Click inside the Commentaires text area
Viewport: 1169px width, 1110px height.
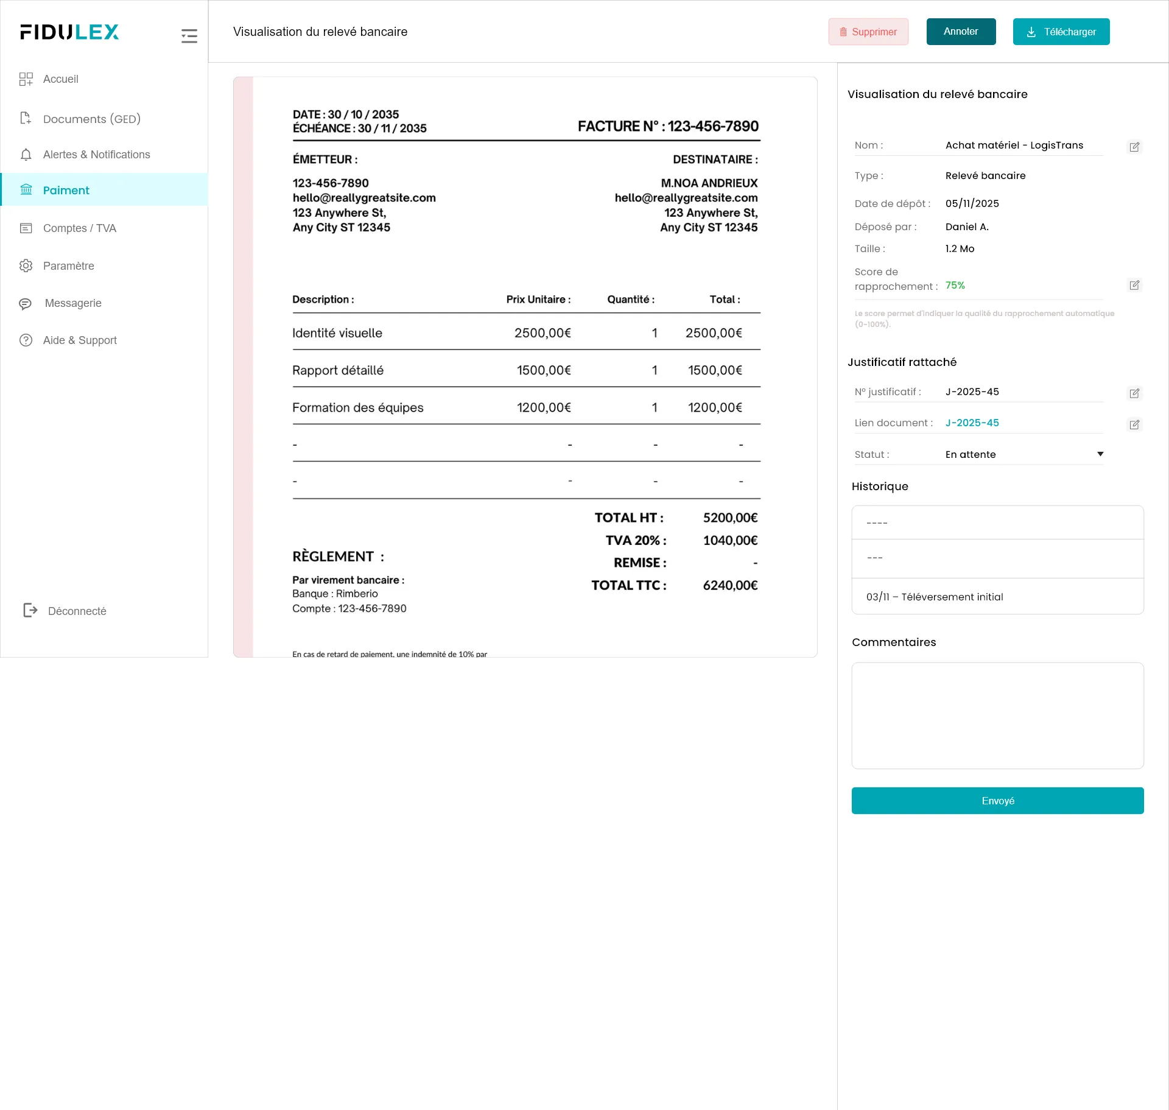click(997, 715)
